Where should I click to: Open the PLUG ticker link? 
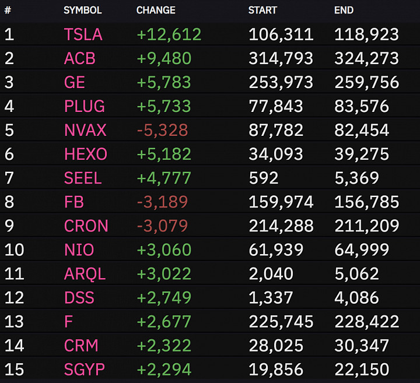coord(85,106)
